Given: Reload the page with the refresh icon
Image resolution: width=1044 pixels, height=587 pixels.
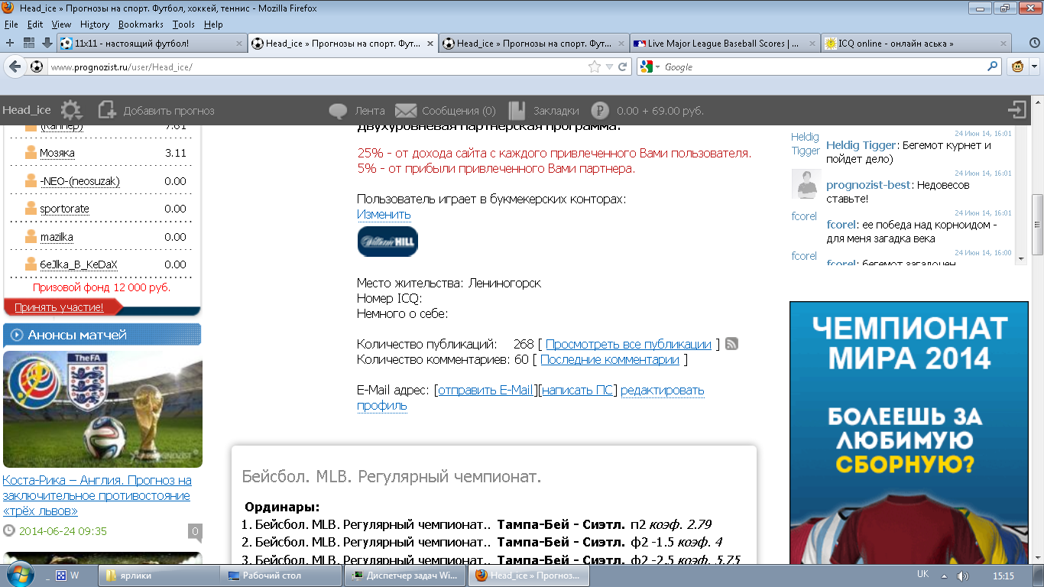Looking at the screenshot, I should tap(623, 66).
